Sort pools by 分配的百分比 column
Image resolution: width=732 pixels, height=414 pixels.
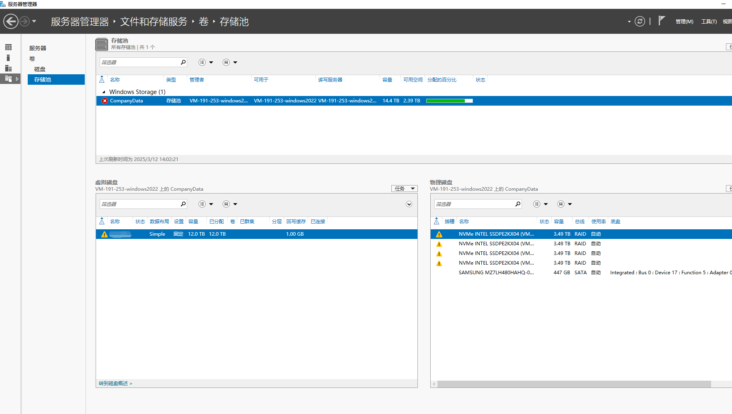coord(442,80)
